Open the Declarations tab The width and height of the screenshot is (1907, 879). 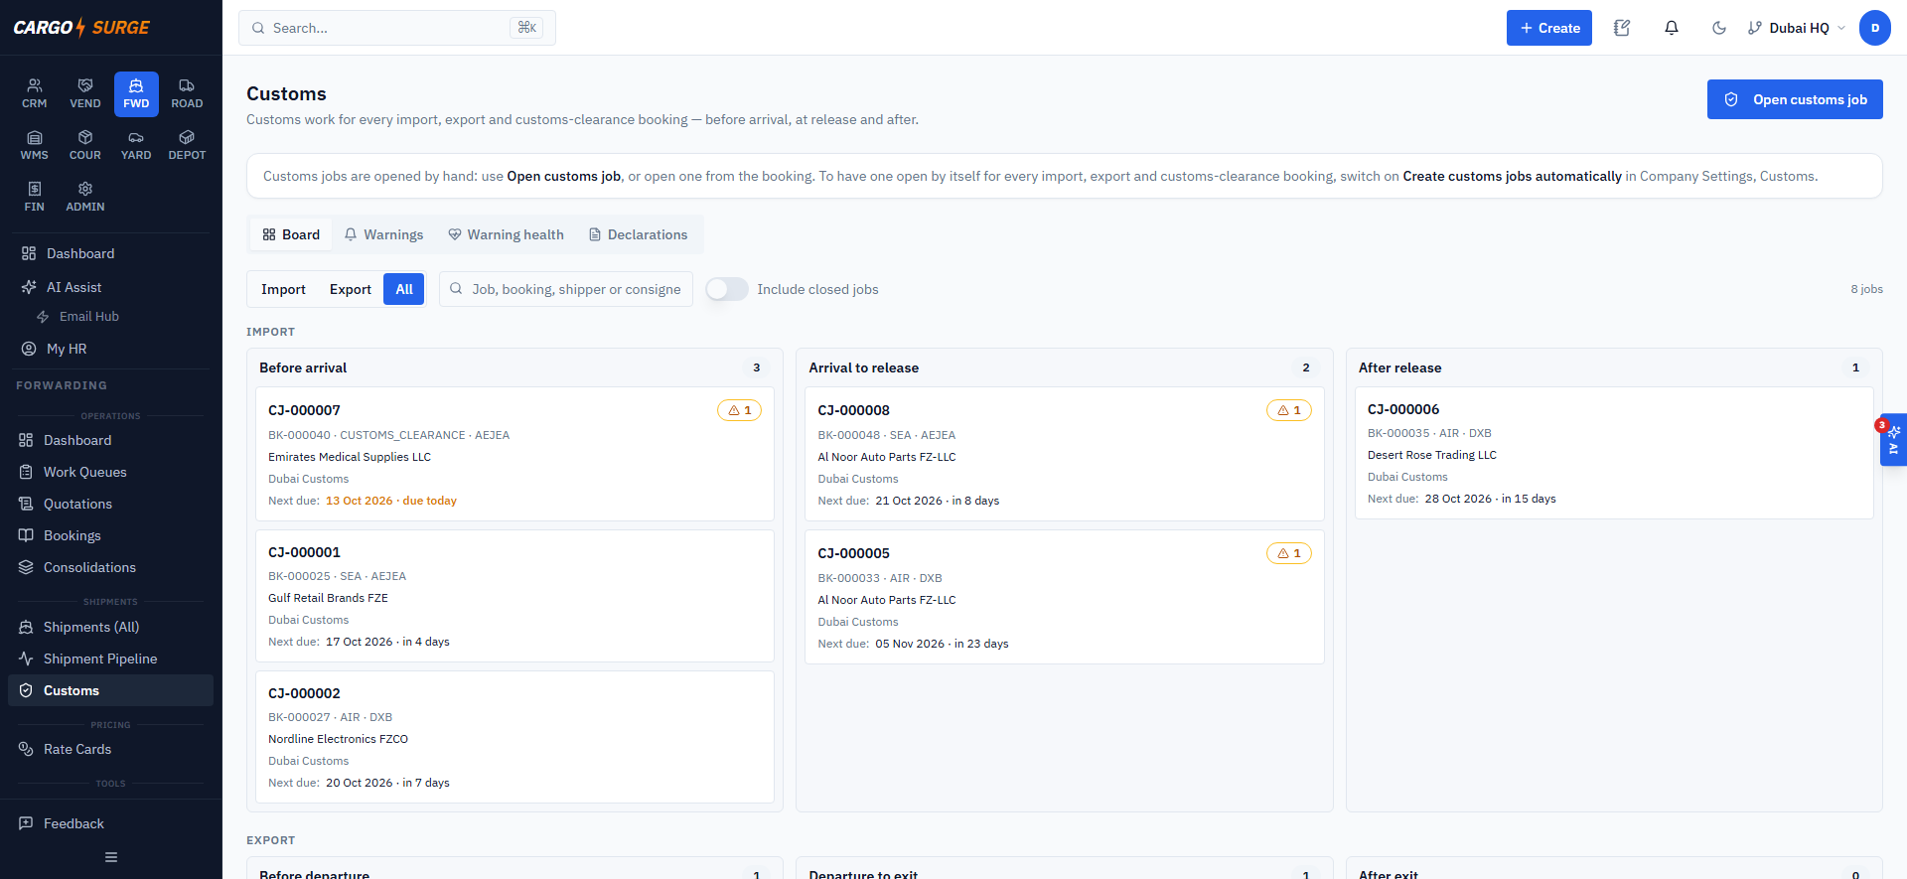638,234
